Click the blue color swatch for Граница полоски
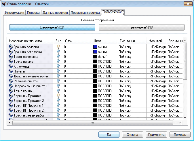194x141 pixels. (95, 47)
